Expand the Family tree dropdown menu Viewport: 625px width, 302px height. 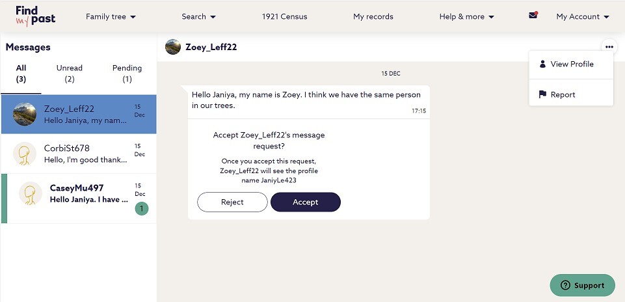click(x=111, y=16)
